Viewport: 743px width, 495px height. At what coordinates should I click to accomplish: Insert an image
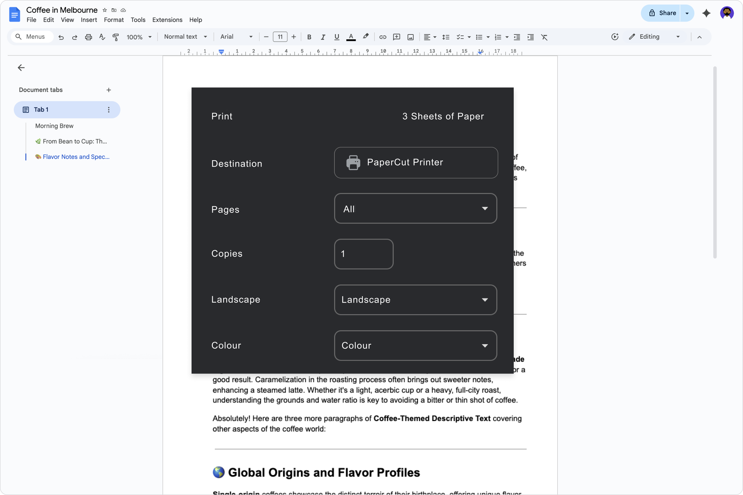[x=410, y=37]
